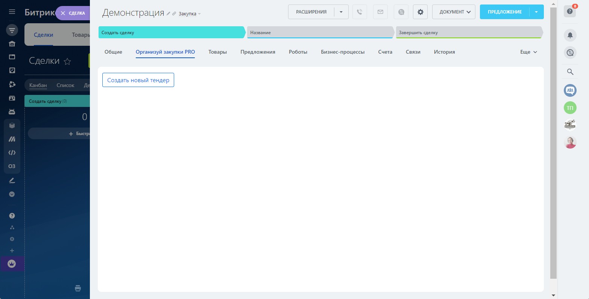Image resolution: width=589 pixels, height=299 pixels.
Task: Click the plus icon in the left sidebar
Action: click(12, 251)
